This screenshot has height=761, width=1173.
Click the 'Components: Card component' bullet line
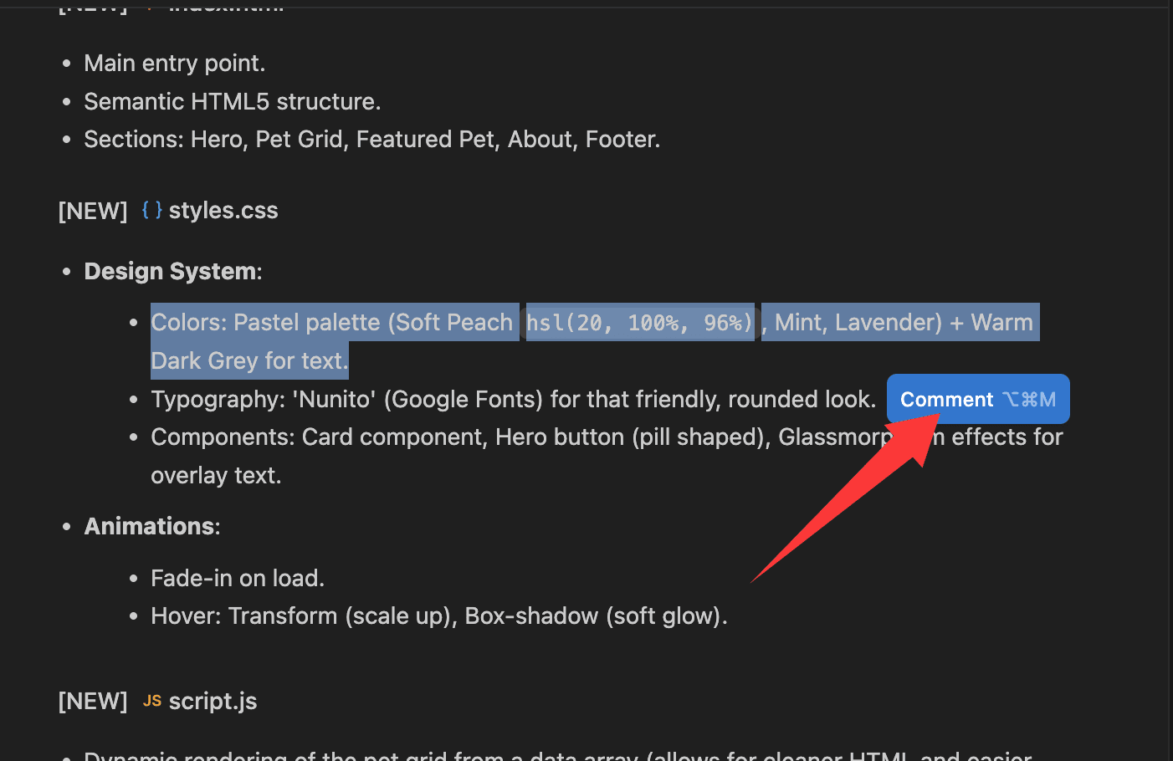pos(519,437)
